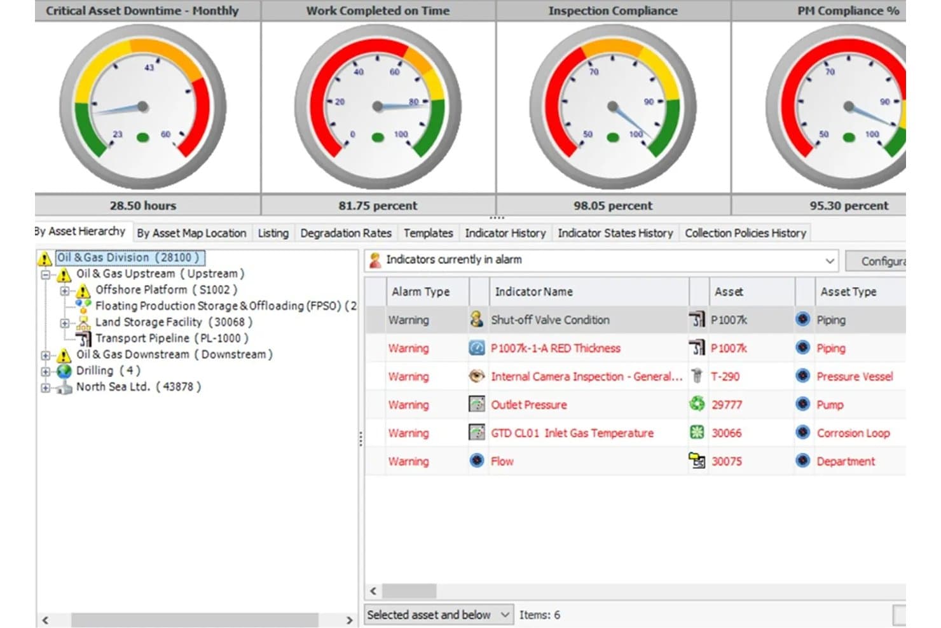
Task: Collapse the Oil & Gas Upstream node
Action: tap(45, 275)
